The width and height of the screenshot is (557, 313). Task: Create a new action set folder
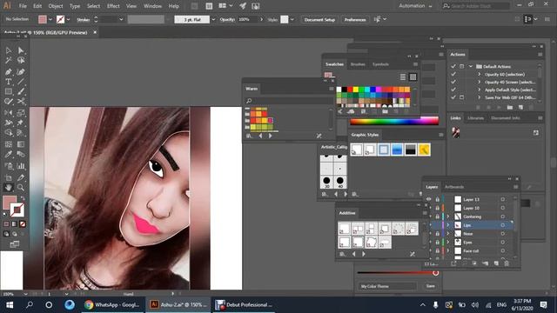(x=510, y=107)
